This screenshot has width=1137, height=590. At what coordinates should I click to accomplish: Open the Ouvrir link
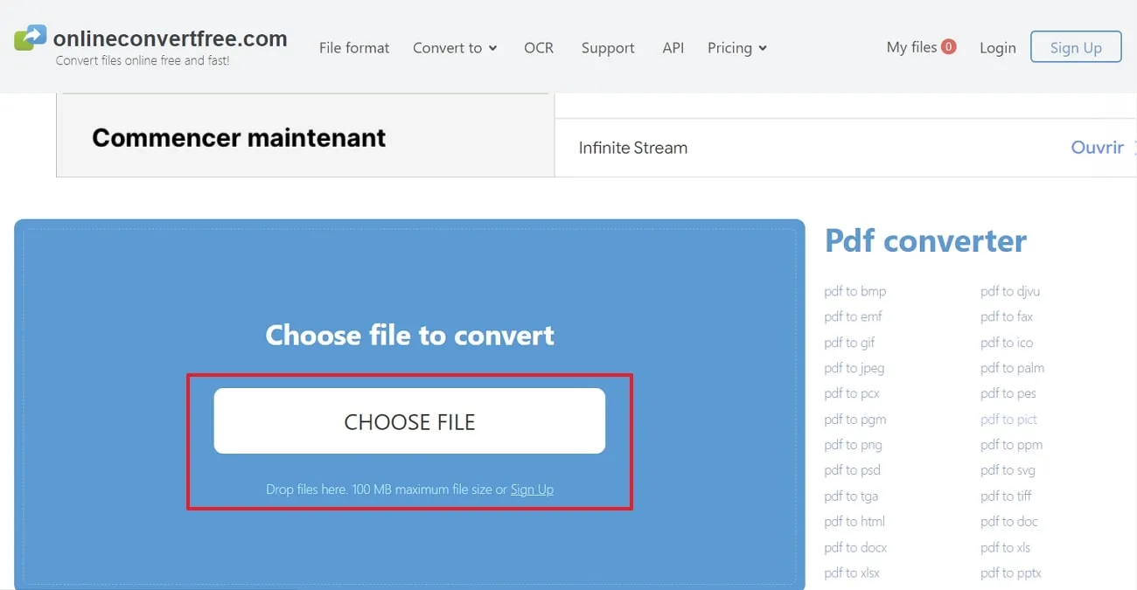(1097, 147)
